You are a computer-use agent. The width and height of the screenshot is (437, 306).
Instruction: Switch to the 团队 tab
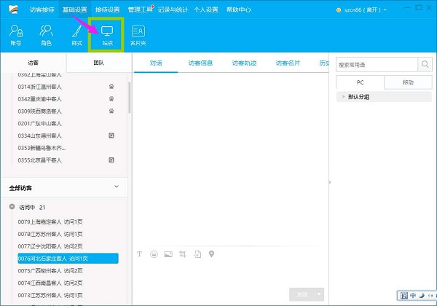[x=98, y=63]
